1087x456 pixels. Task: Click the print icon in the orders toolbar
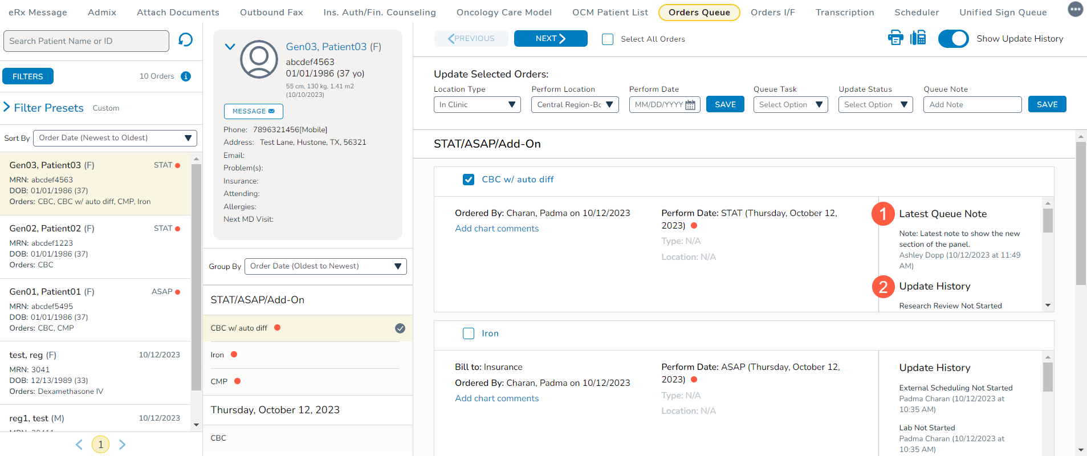pos(895,38)
